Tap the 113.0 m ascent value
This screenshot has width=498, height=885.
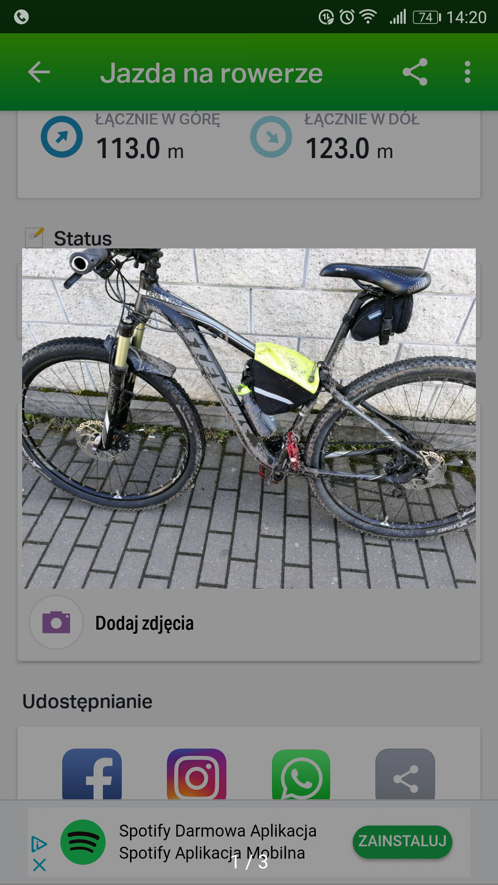pyautogui.click(x=140, y=149)
